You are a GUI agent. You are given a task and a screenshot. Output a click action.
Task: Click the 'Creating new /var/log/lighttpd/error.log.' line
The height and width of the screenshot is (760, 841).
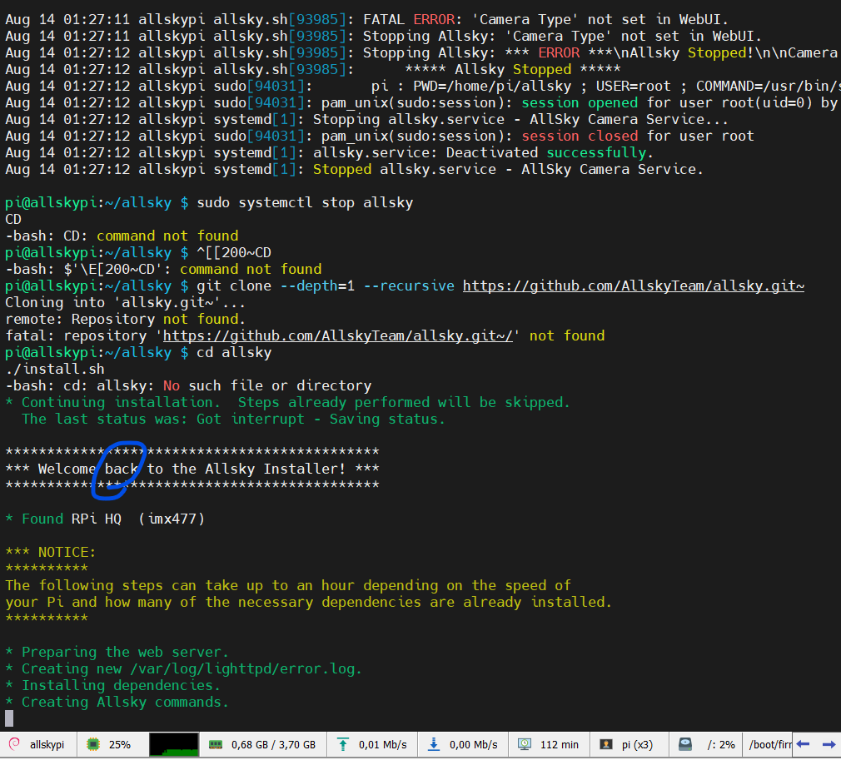(183, 668)
